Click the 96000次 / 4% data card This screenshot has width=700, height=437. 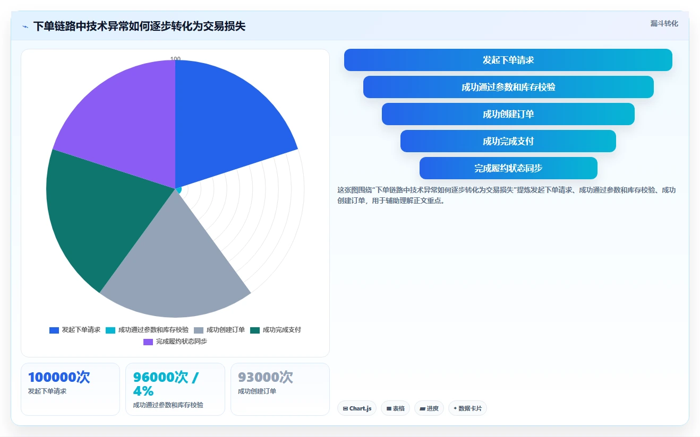(175, 389)
